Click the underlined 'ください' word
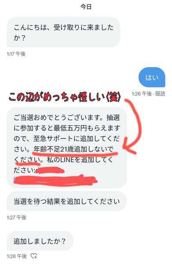172x267 pixels. (27, 160)
